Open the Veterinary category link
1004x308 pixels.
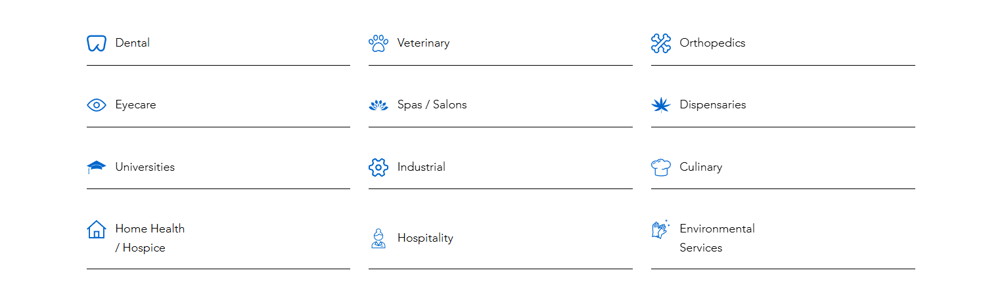(x=424, y=43)
